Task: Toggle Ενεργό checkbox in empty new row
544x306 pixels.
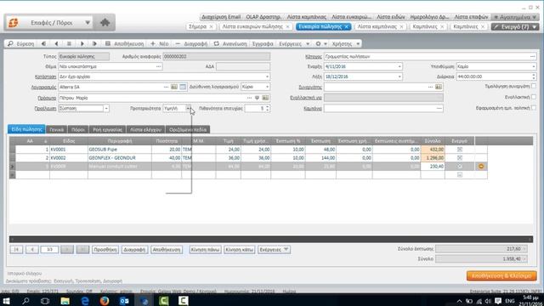Action: (460, 175)
